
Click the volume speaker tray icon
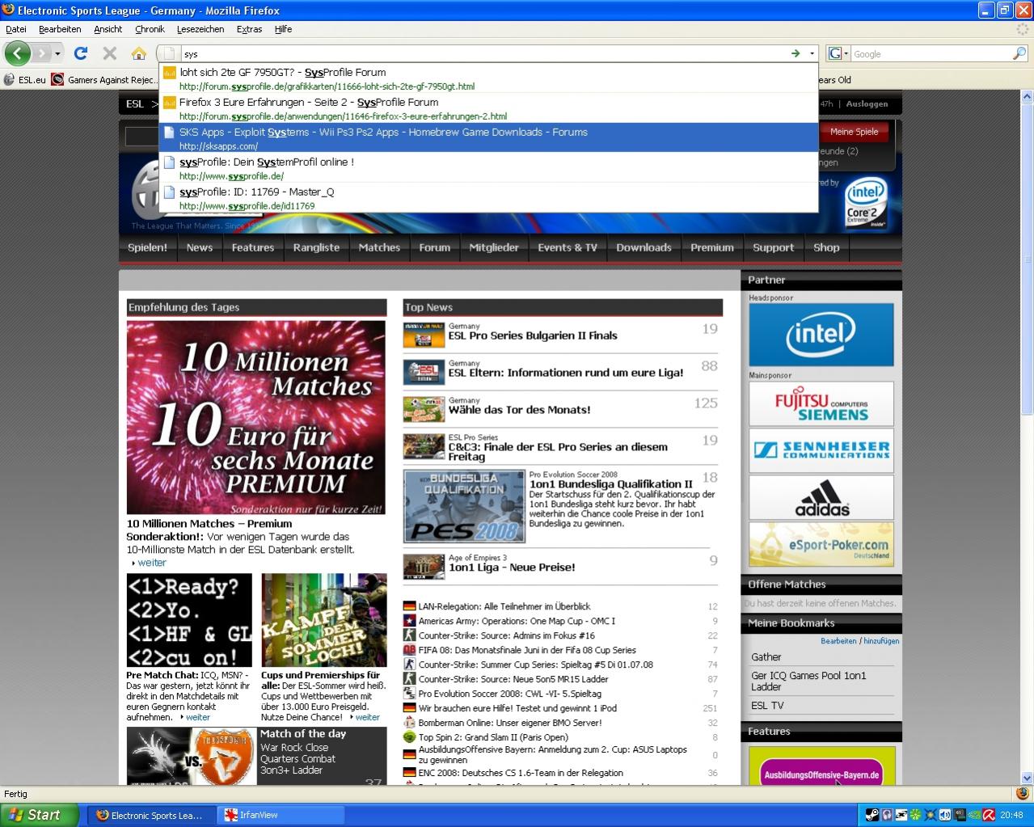[x=945, y=815]
